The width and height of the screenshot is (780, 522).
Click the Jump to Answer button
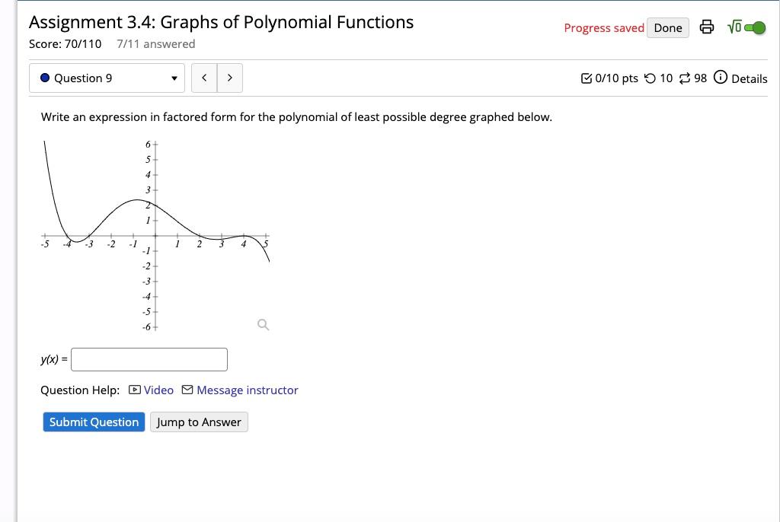(199, 422)
